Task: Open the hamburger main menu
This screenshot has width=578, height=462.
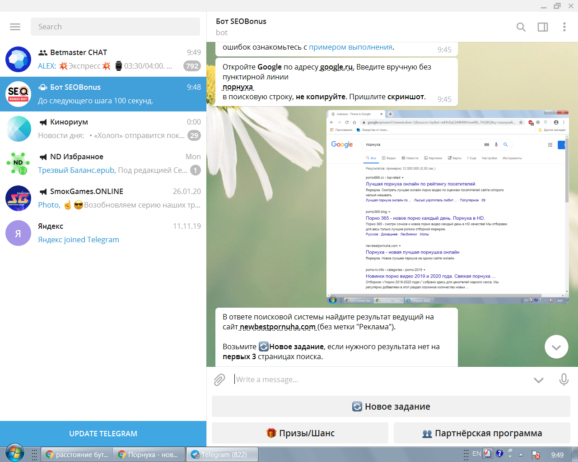Action: (15, 27)
